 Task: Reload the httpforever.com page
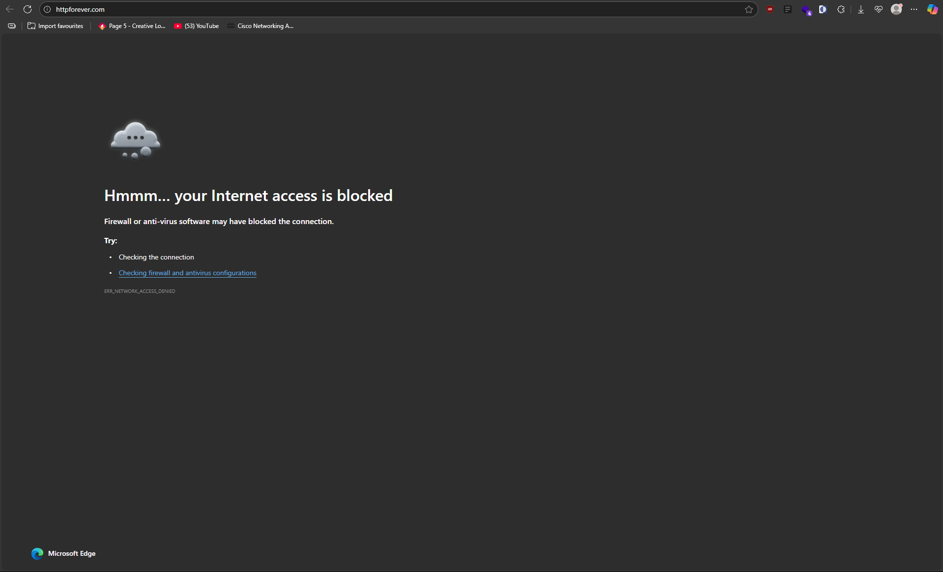[x=28, y=9]
